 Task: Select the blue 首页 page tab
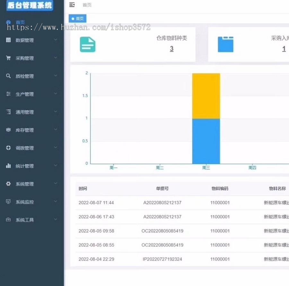(77, 18)
